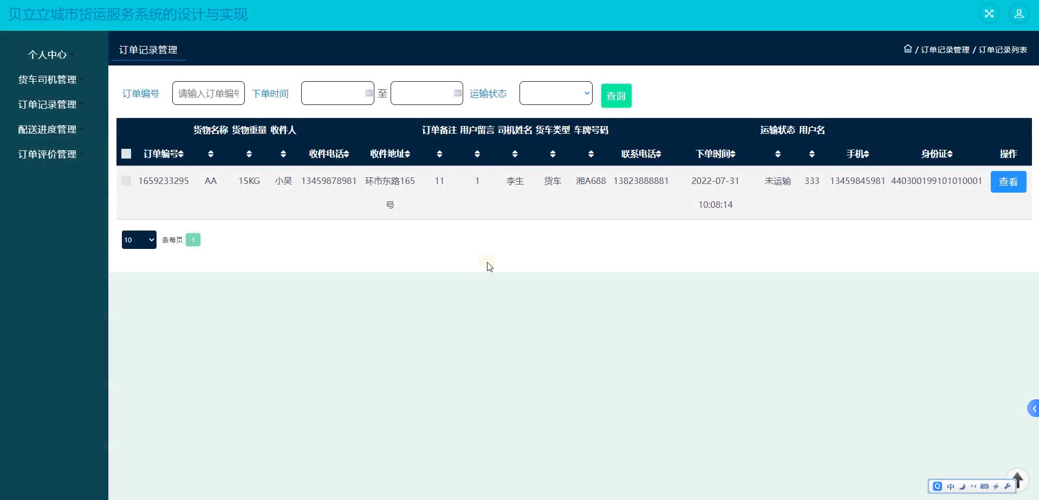This screenshot has height=500, width=1039.
Task: Click the 订单记录管理 breadcrumb link
Action: (945, 50)
